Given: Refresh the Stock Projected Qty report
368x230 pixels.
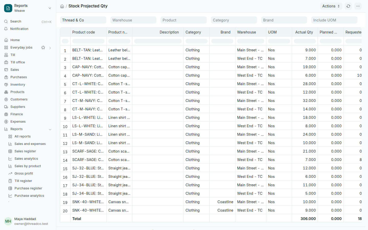Looking at the screenshot, I should pyautogui.click(x=348, y=6).
